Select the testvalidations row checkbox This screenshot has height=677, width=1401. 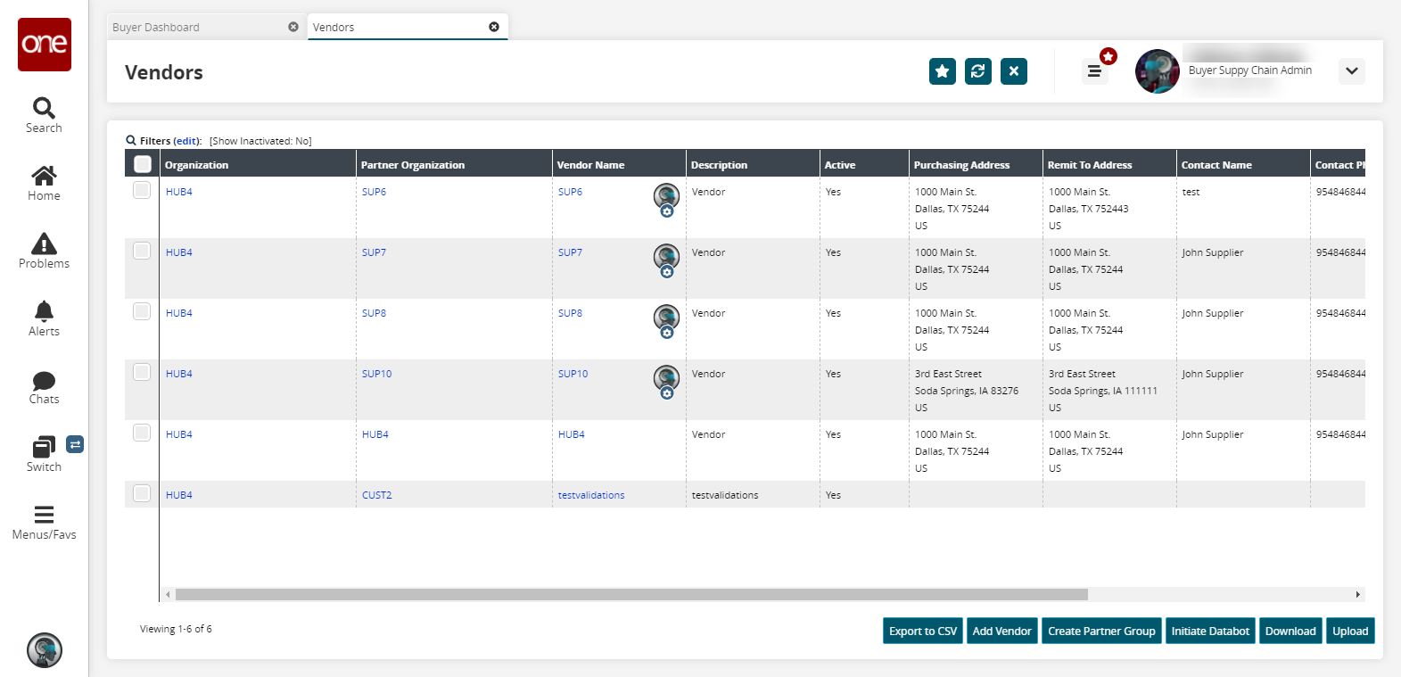(x=142, y=493)
